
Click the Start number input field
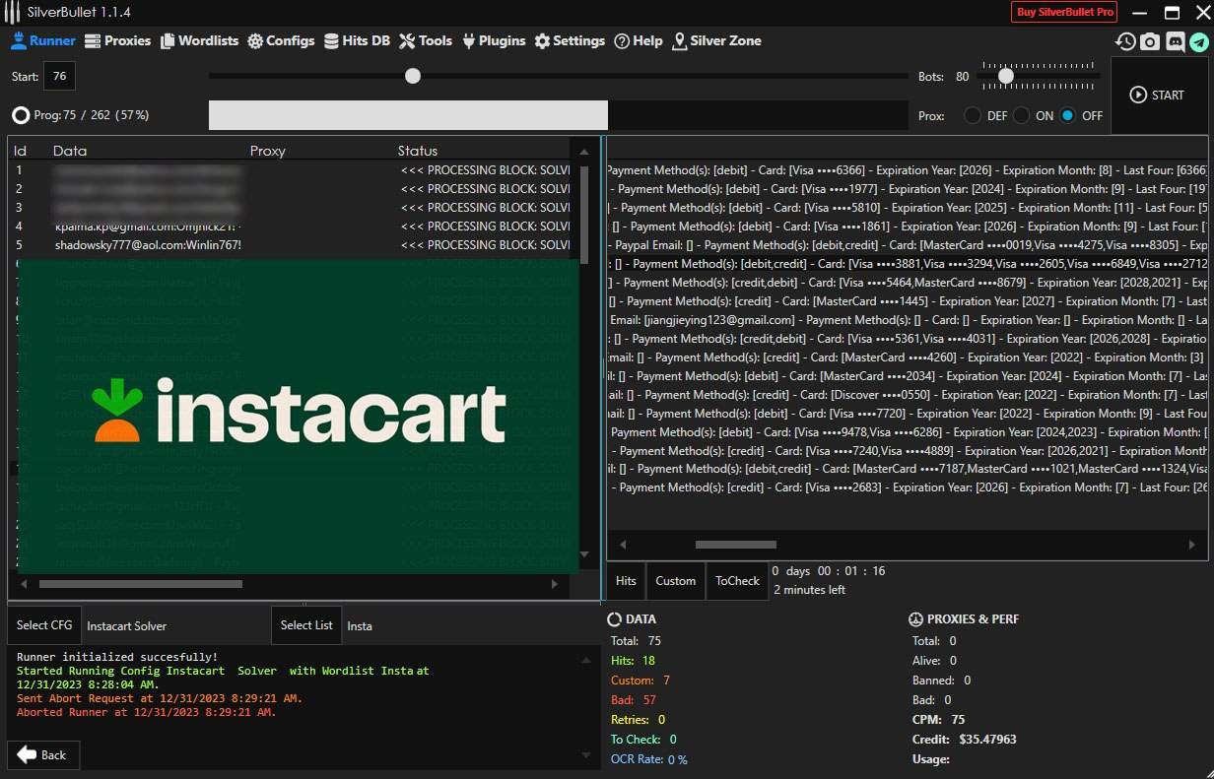(60, 76)
